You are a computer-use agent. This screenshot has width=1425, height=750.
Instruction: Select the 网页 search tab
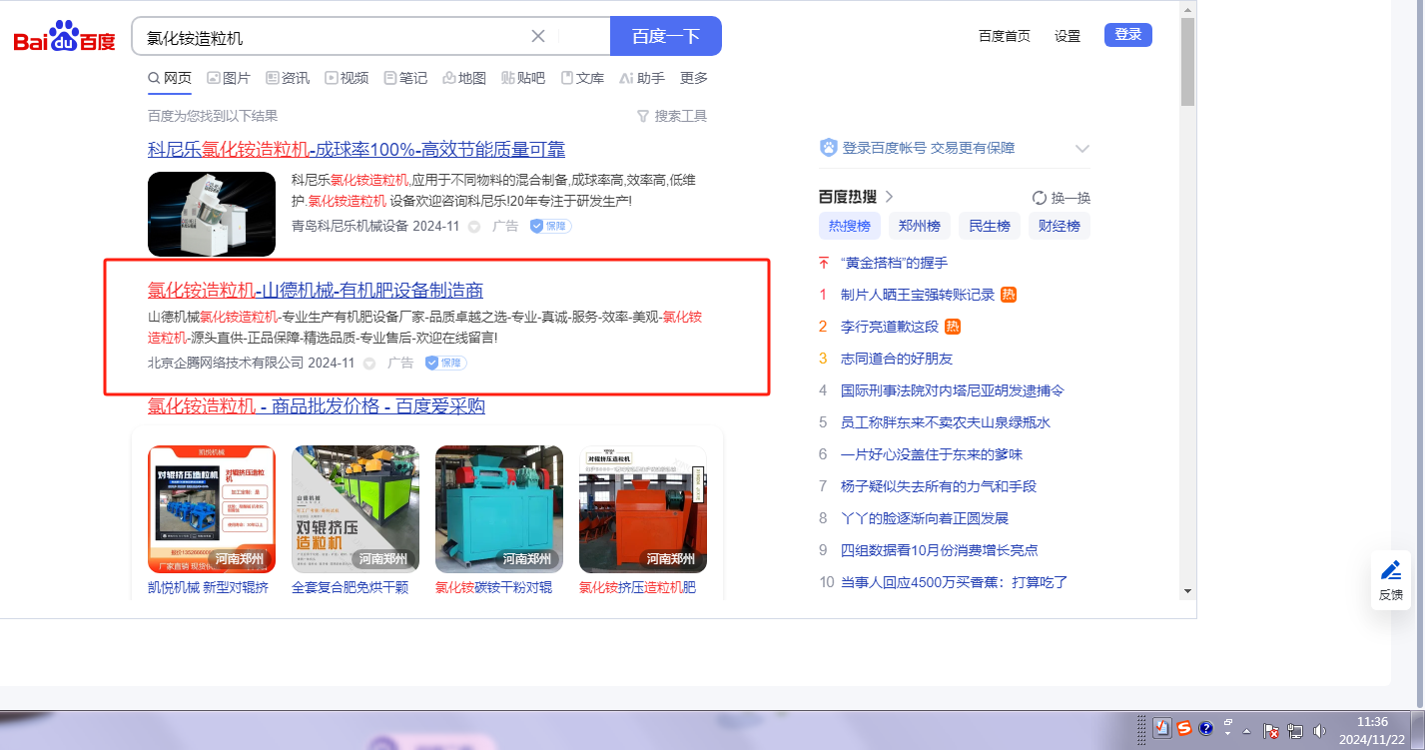point(169,78)
